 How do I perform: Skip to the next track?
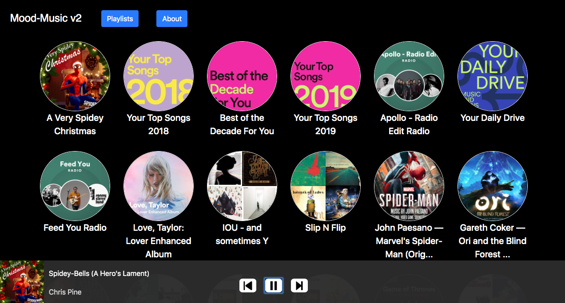click(299, 286)
